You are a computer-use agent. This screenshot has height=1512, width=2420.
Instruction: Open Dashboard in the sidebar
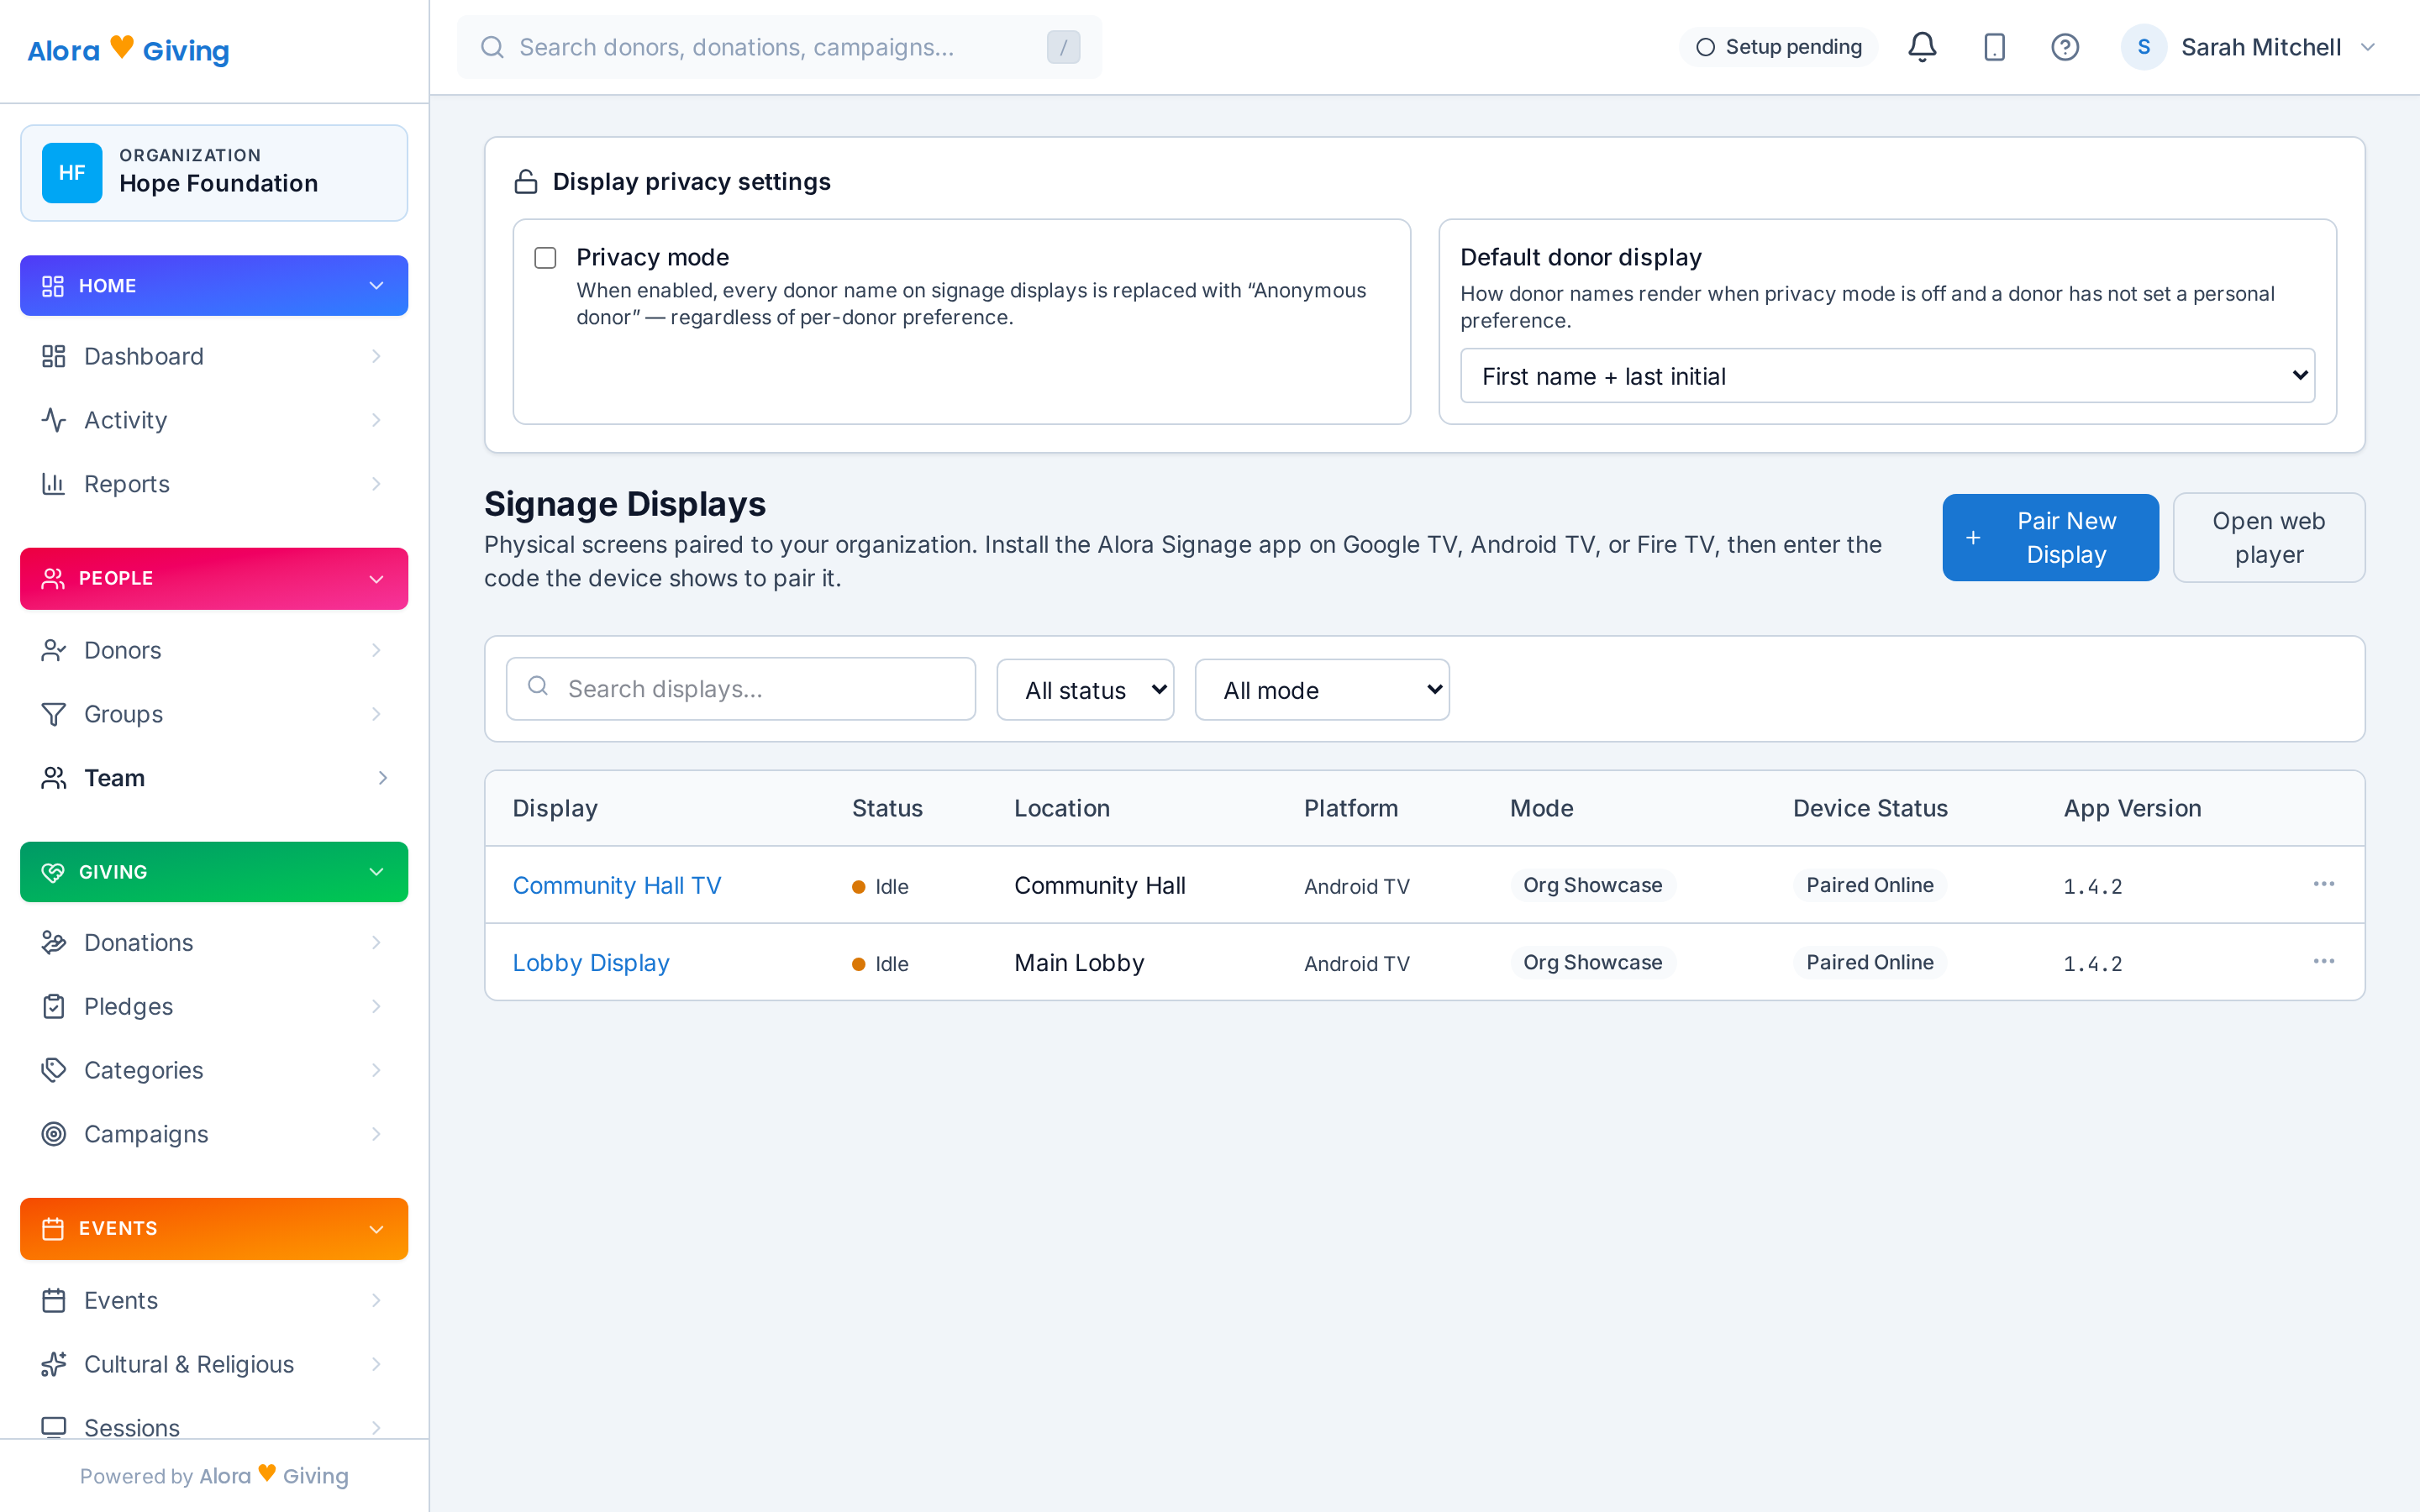click(214, 356)
